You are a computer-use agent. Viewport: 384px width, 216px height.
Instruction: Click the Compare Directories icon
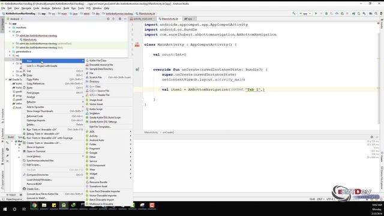[24, 175]
